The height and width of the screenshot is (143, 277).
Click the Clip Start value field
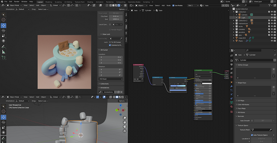tap(116, 16)
